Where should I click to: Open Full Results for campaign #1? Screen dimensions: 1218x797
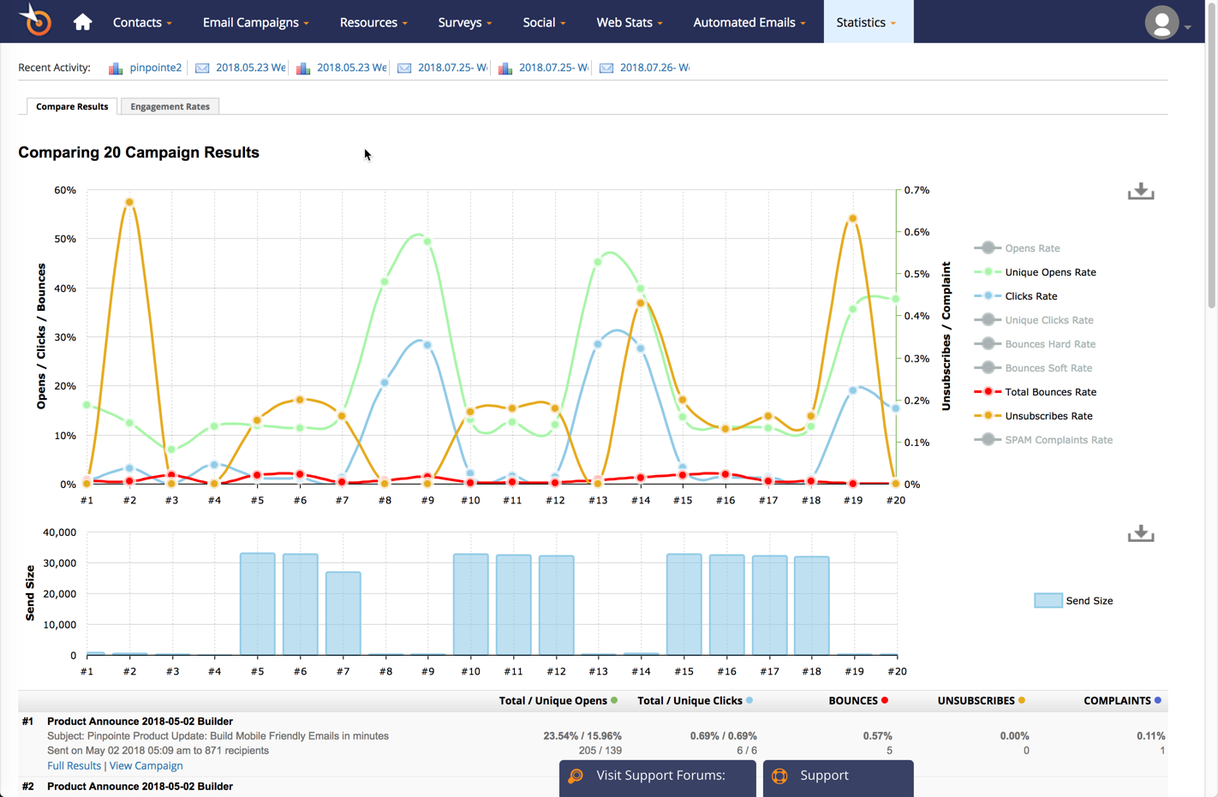coord(74,765)
